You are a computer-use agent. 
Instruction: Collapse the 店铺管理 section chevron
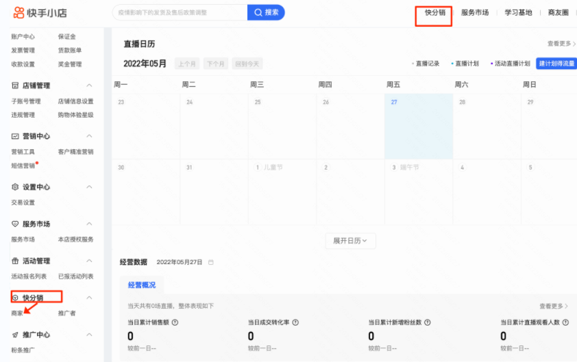coord(89,86)
